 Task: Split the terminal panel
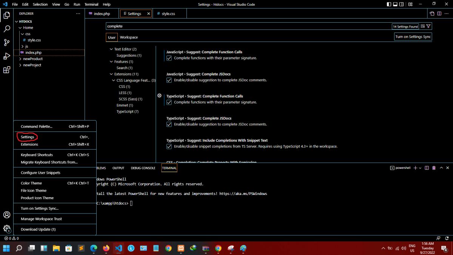[x=427, y=168]
